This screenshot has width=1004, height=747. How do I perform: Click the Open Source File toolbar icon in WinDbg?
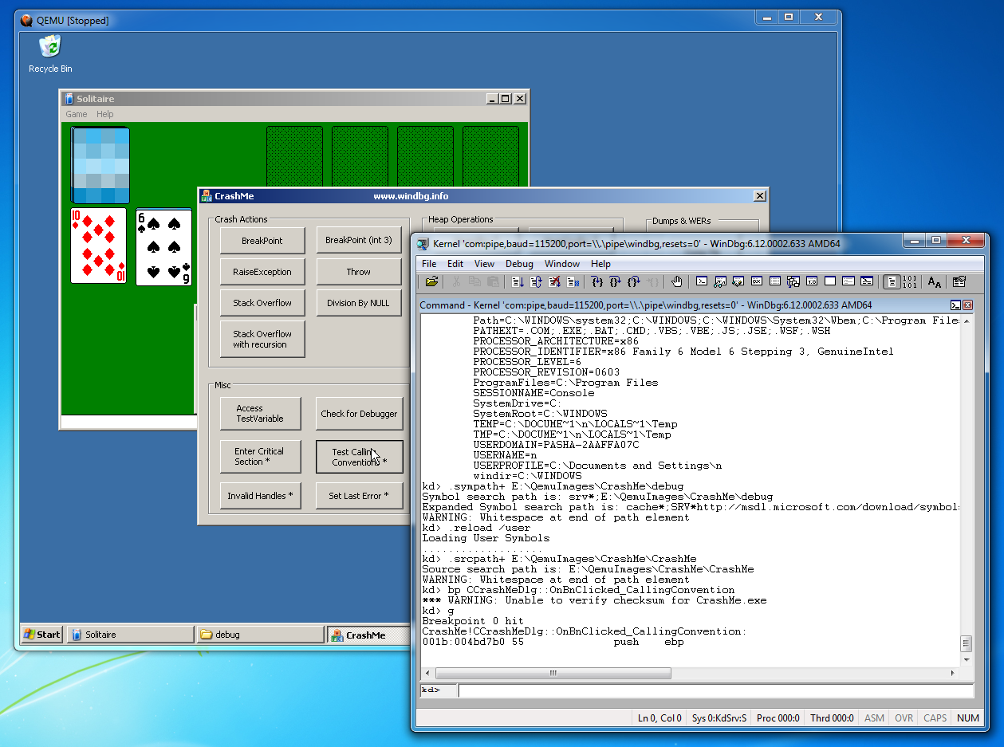click(431, 281)
